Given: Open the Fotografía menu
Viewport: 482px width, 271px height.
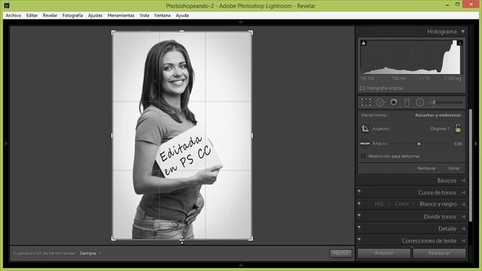Looking at the screenshot, I should [72, 15].
